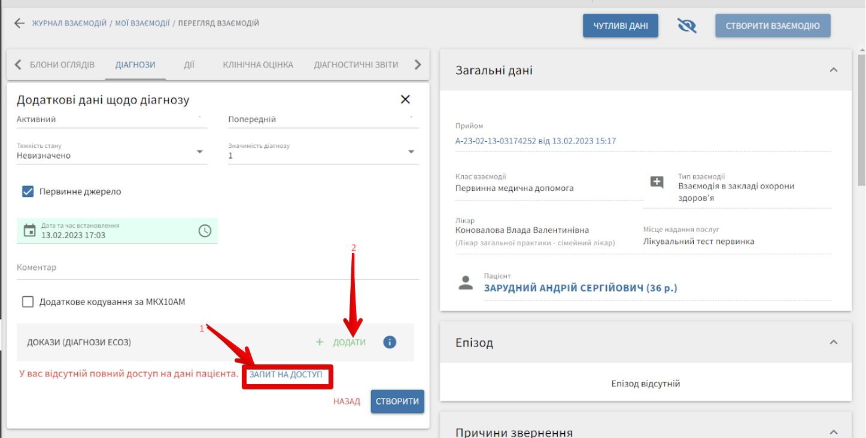The width and height of the screenshot is (866, 438).
Task: Click the comment-plus icon beside interaction type
Action: pyautogui.click(x=657, y=182)
